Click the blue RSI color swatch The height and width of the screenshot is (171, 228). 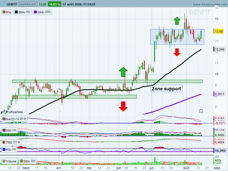4,149
